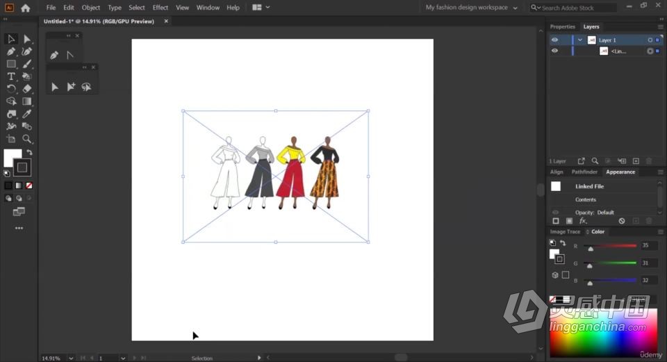Screen dimensions: 667x362
Task: Click the Home icon in top bar
Action: click(x=26, y=8)
